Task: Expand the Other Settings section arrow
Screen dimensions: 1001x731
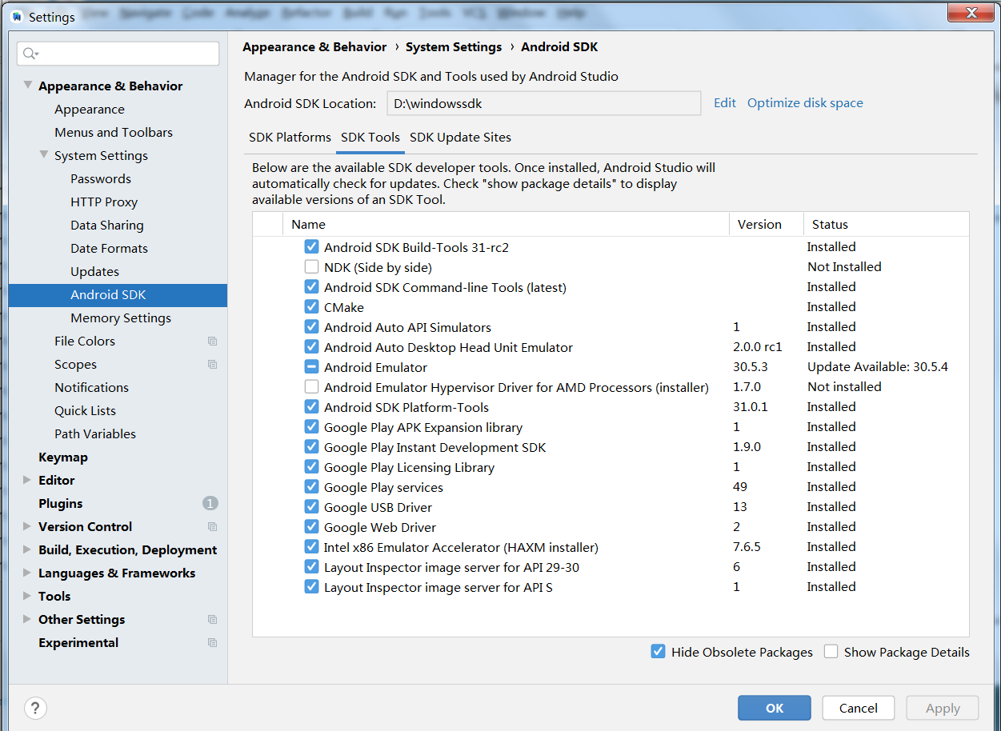Action: point(28,619)
